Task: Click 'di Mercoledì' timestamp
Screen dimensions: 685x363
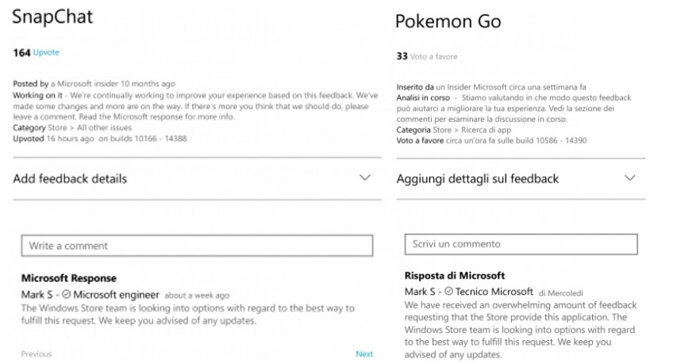Action: 561,292
